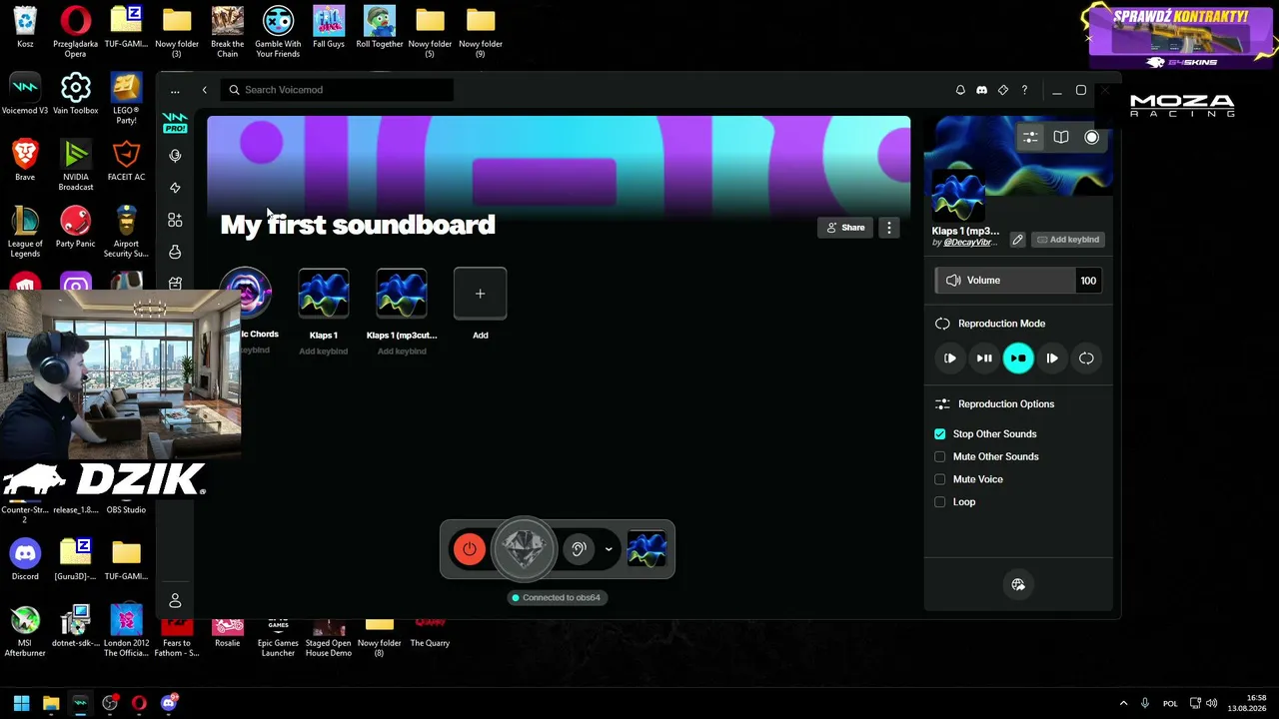This screenshot has width=1279, height=719.
Task: Click the globe icon at panel bottom
Action: [1018, 585]
